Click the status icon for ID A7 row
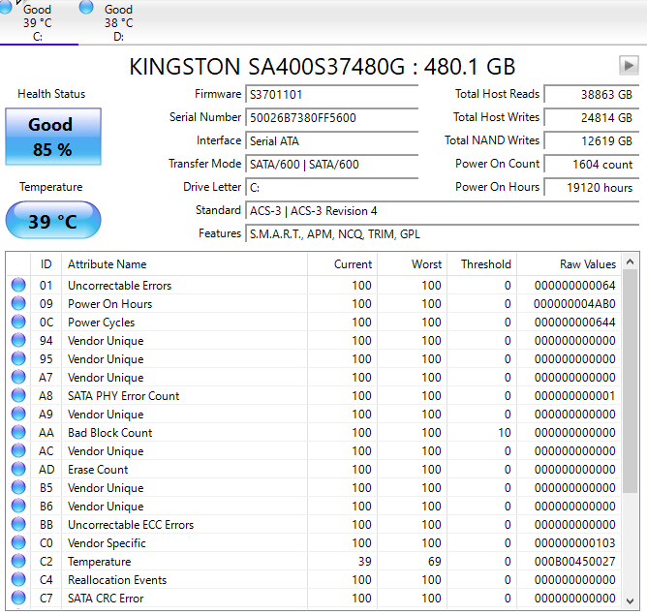 point(18,377)
